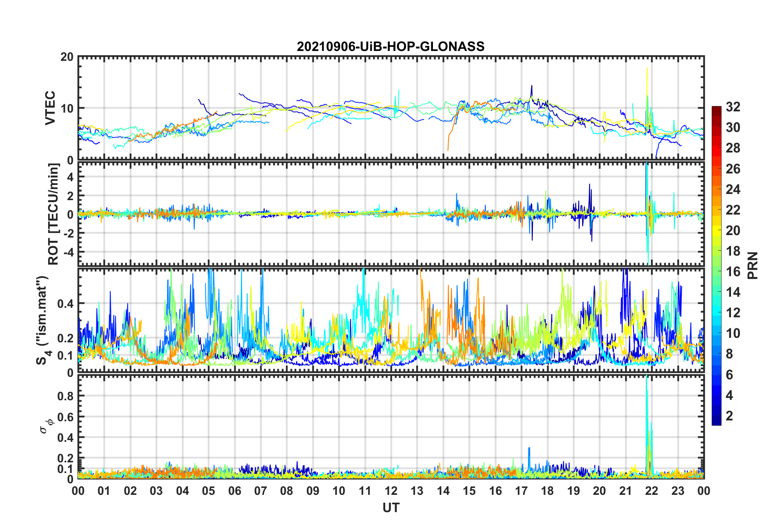Click UT hour tick label "13"
The width and height of the screenshot is (782, 531).
pos(417,491)
